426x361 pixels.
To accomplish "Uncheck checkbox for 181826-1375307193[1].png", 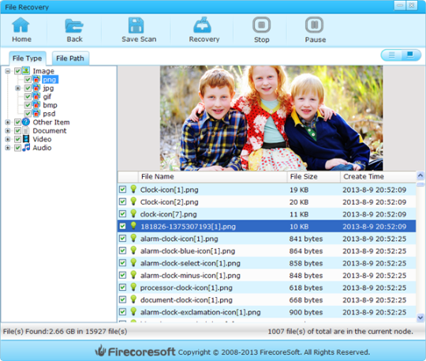I will pos(122,226).
